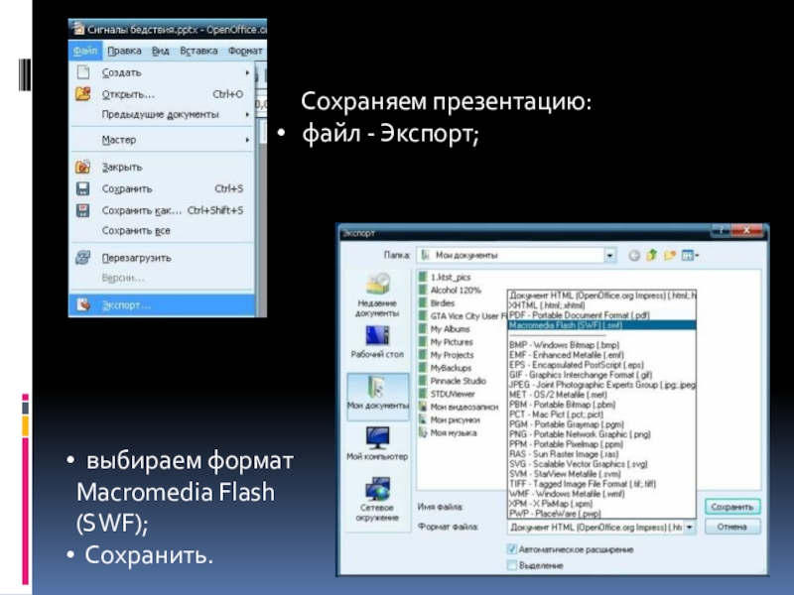Open the Вид menu

point(160,51)
